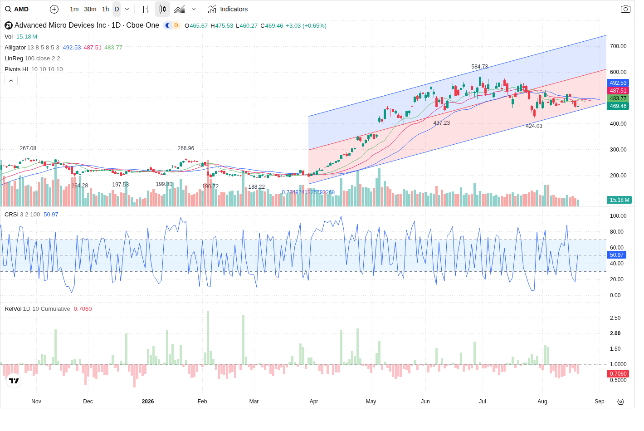Click the Nov time axis label
644x431 pixels.
point(36,402)
